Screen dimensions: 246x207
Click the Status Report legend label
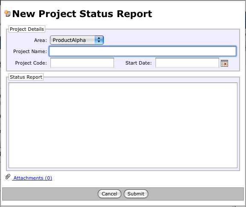(26, 77)
